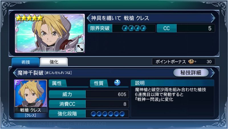This screenshot has width=228, height=129.
Task: Tap the 性質 attribute gem icon
Action: tap(117, 82)
